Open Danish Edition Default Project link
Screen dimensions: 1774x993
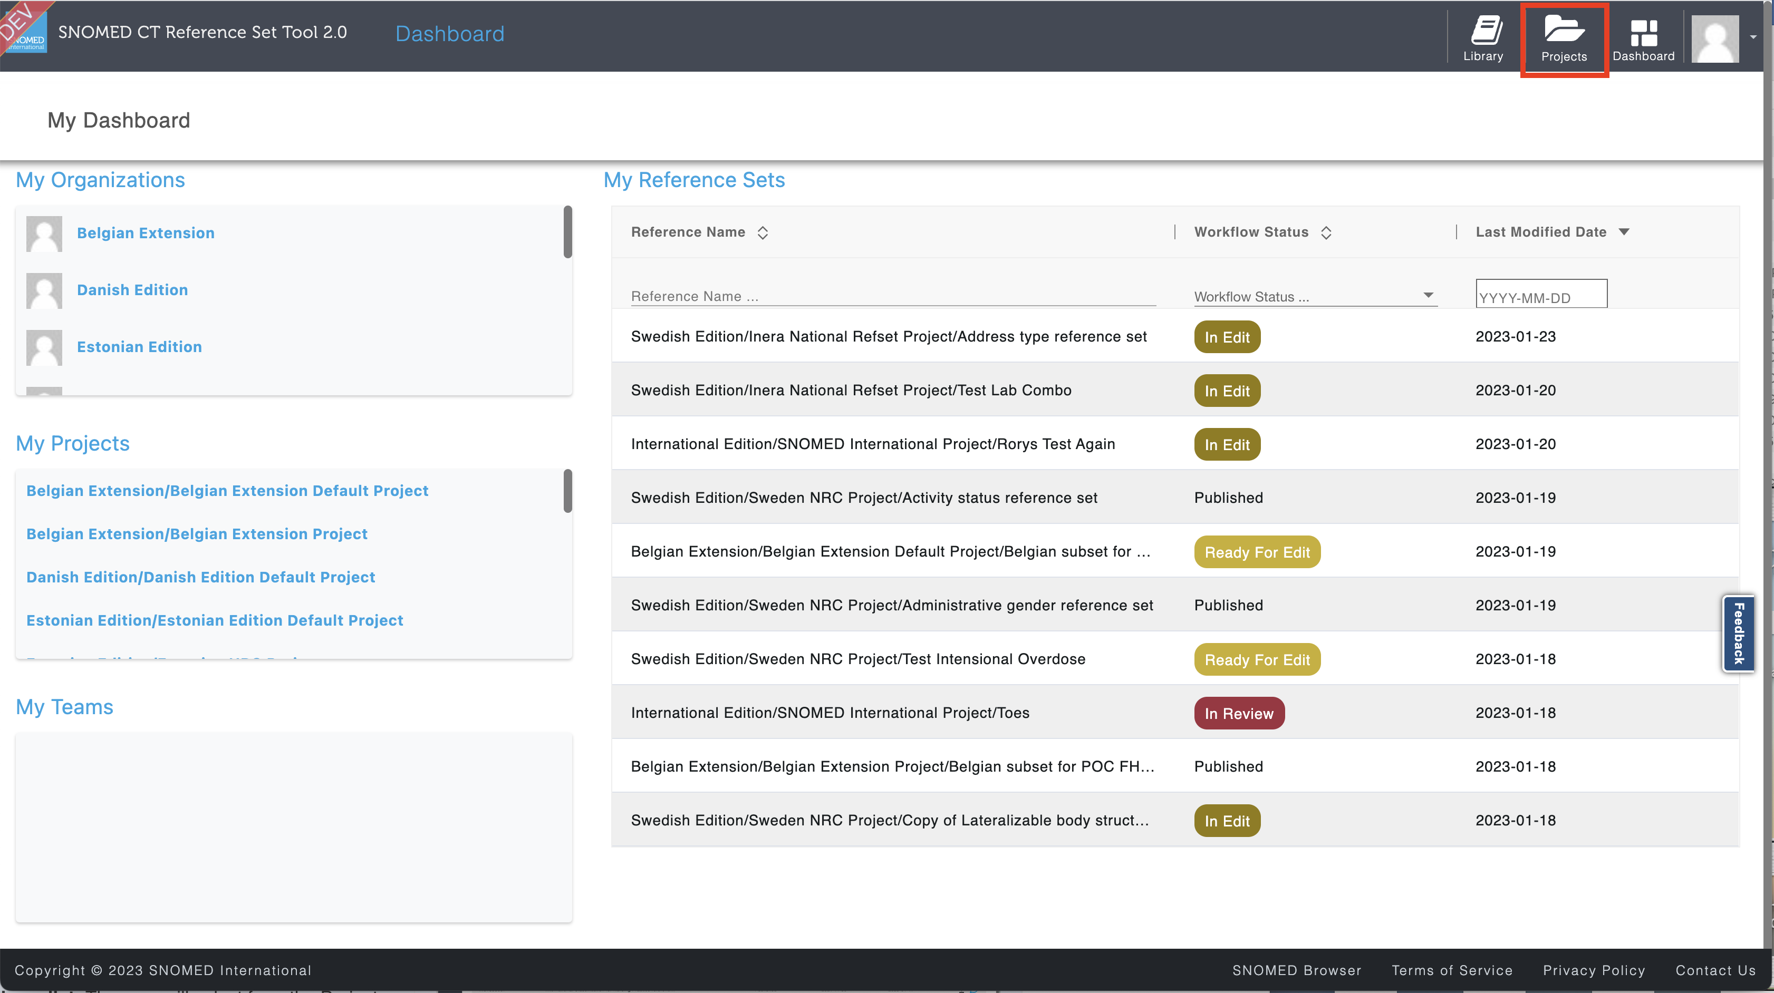pyautogui.click(x=200, y=577)
